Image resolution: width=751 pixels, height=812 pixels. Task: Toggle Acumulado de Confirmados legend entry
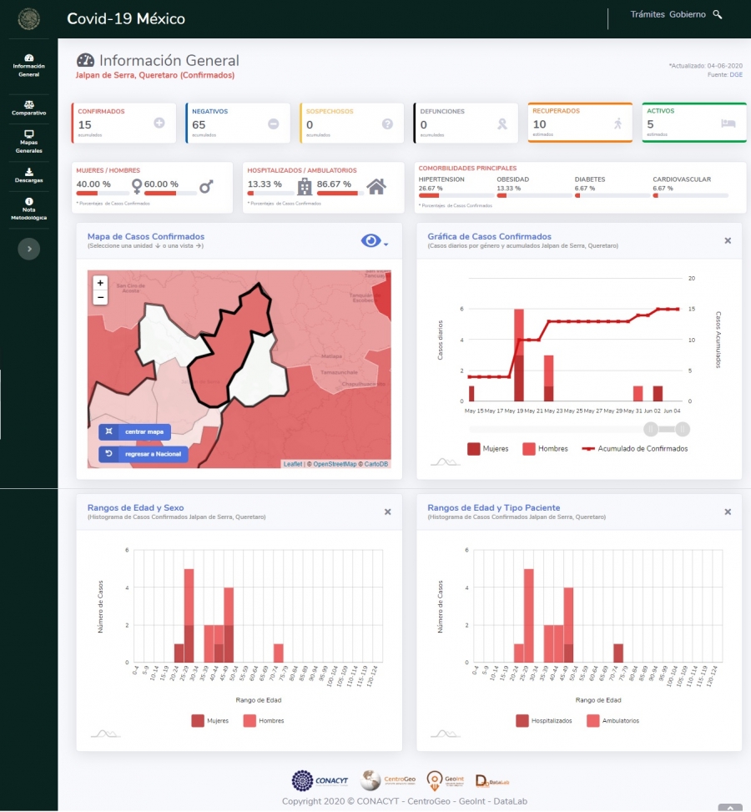coord(634,449)
